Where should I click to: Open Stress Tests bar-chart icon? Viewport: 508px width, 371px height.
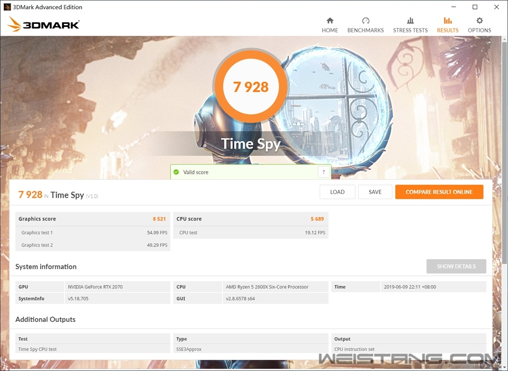pyautogui.click(x=410, y=21)
